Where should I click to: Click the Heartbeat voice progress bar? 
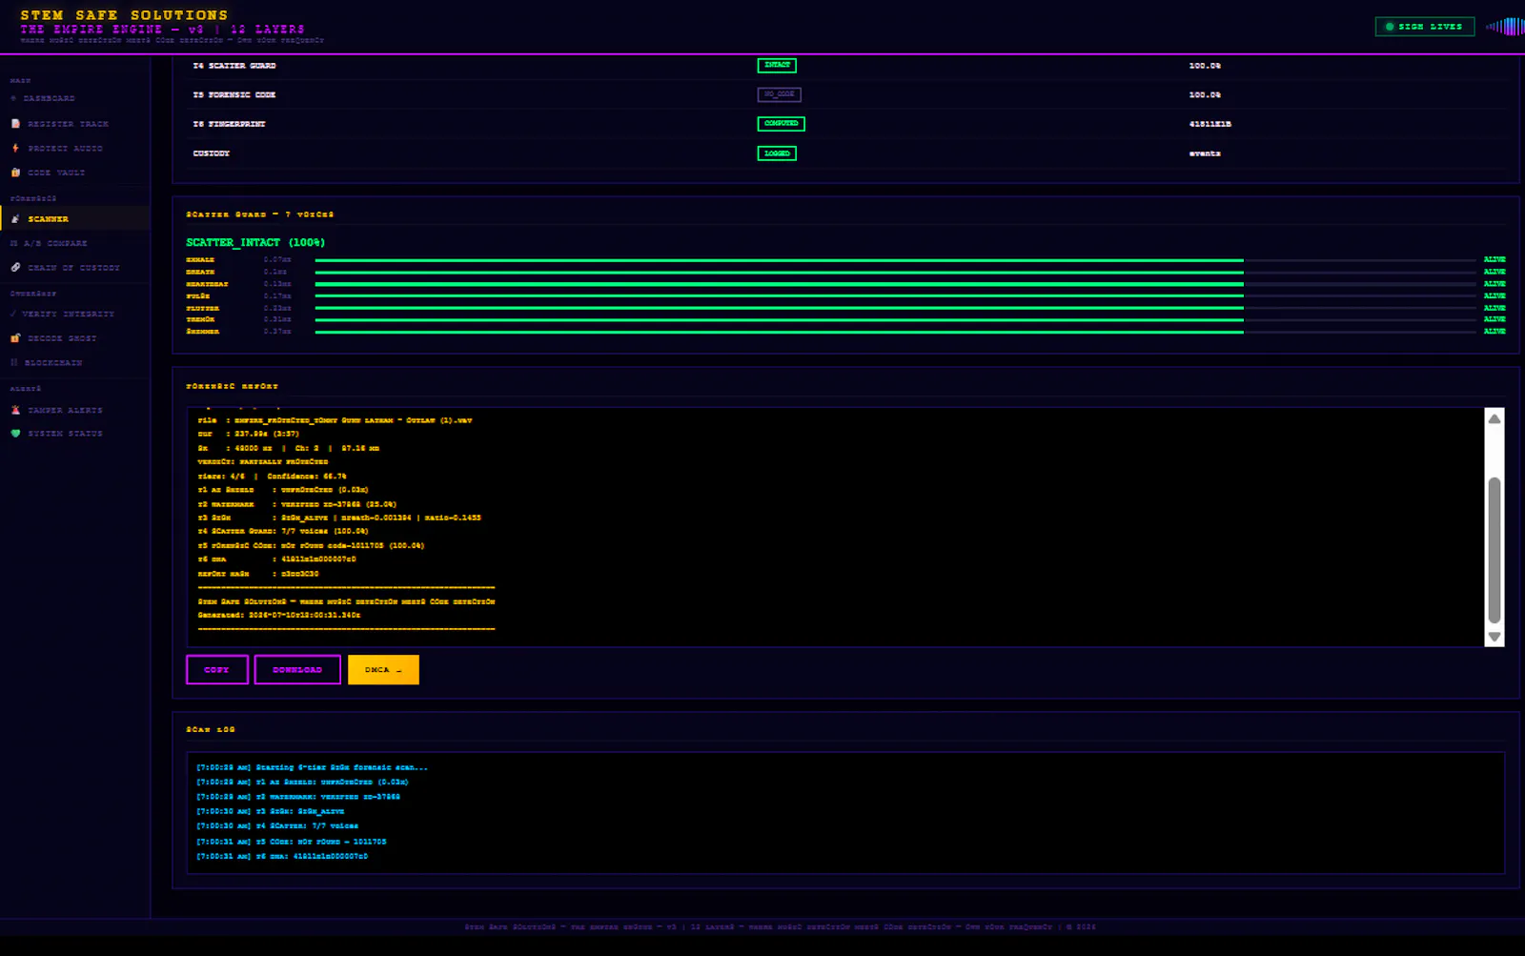895,284
